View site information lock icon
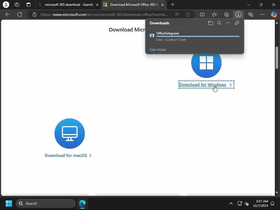The width and height of the screenshot is (280, 210). pyautogui.click(x=34, y=14)
